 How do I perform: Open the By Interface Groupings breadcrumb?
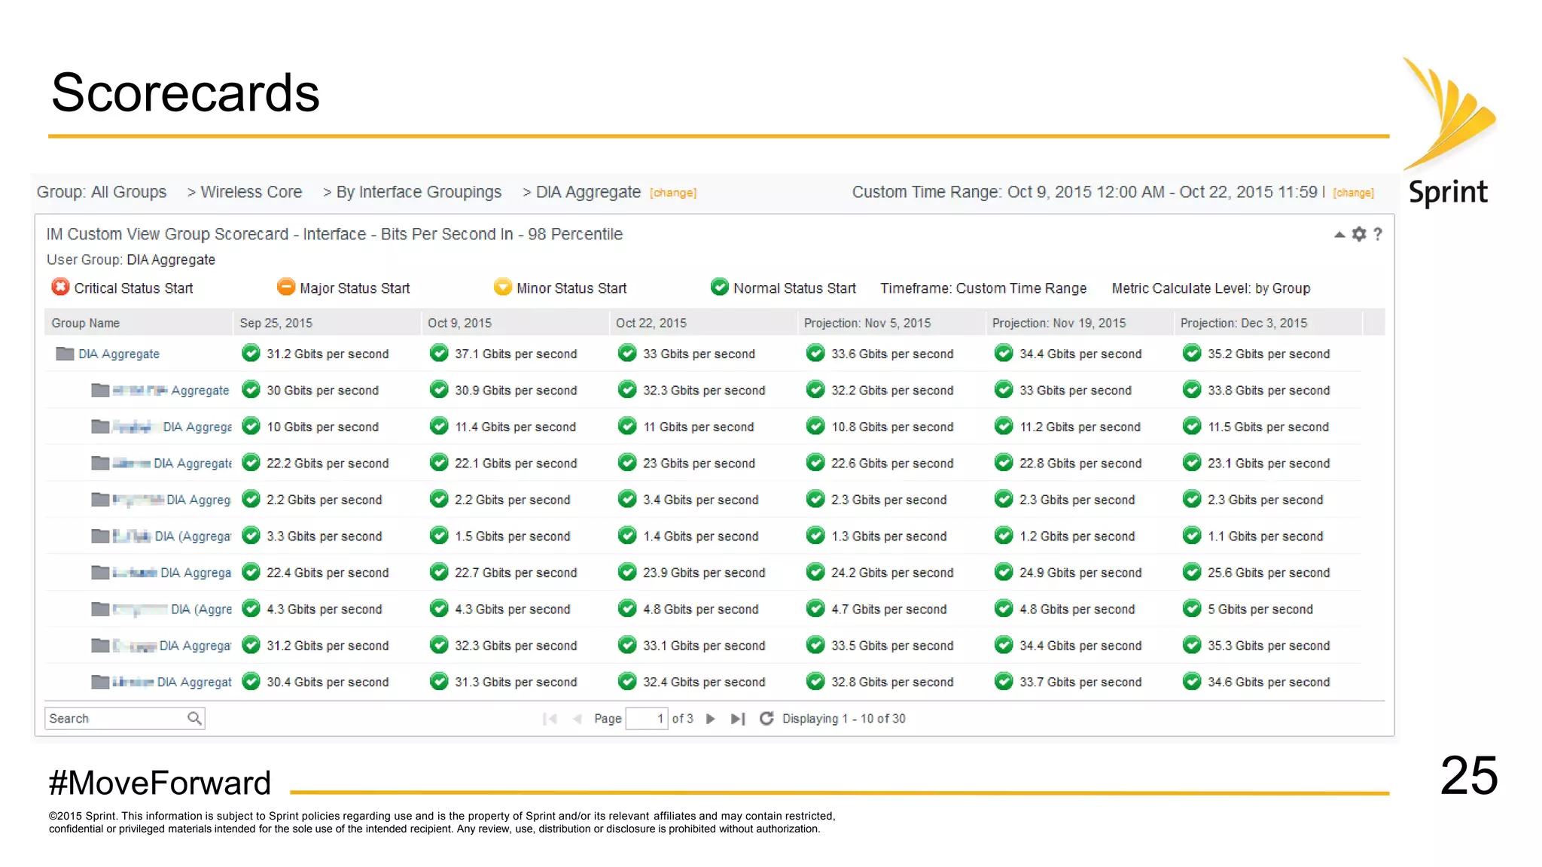click(x=419, y=192)
